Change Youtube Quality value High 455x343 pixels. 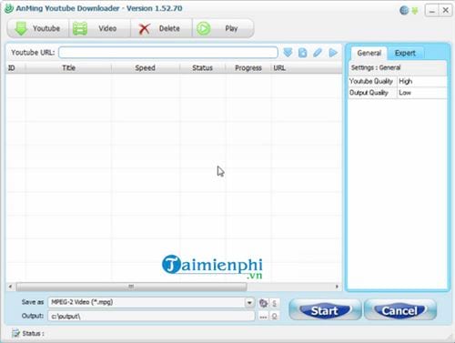point(421,81)
